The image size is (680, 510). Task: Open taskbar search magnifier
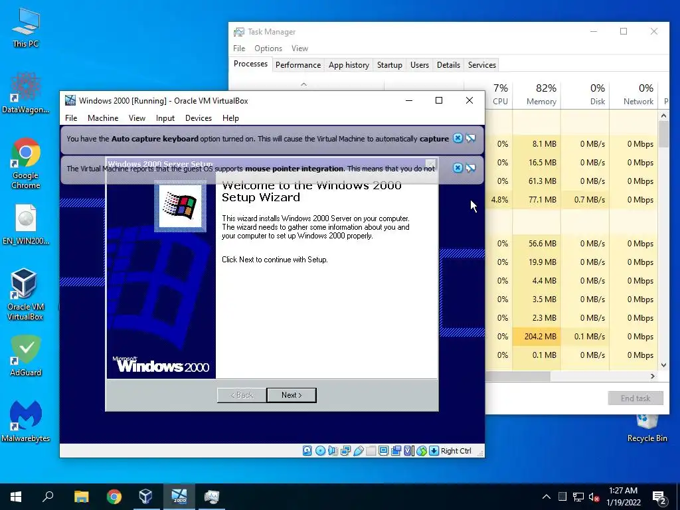tap(48, 497)
